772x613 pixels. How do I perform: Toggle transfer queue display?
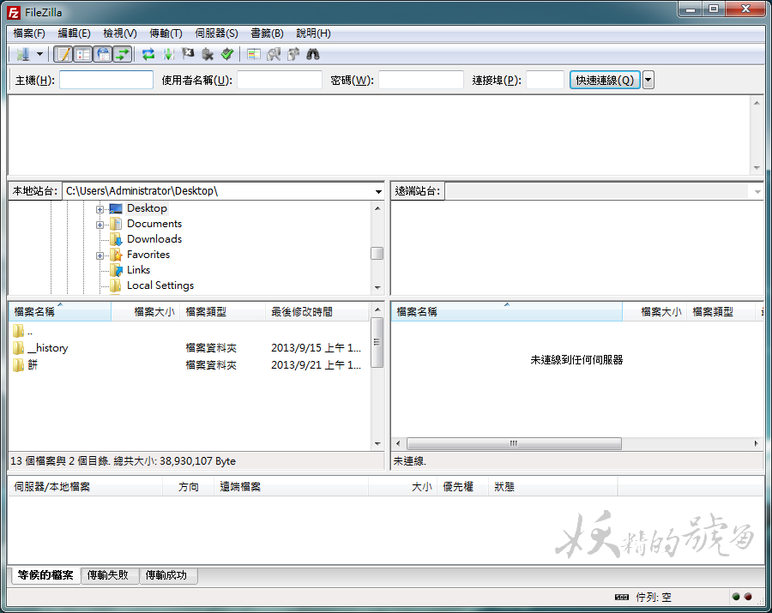(123, 54)
